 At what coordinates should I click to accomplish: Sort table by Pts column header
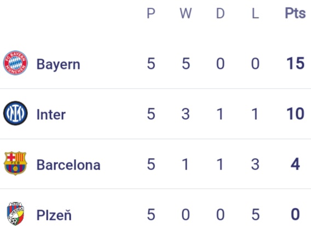point(295,13)
